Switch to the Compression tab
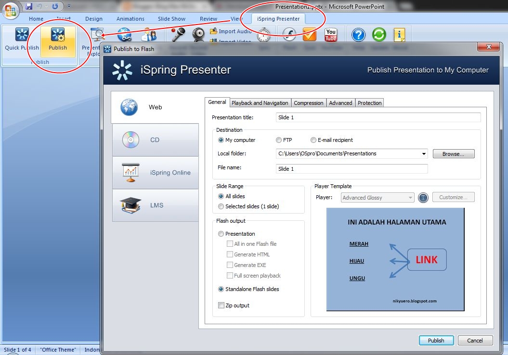This screenshot has height=355, width=508. click(308, 102)
